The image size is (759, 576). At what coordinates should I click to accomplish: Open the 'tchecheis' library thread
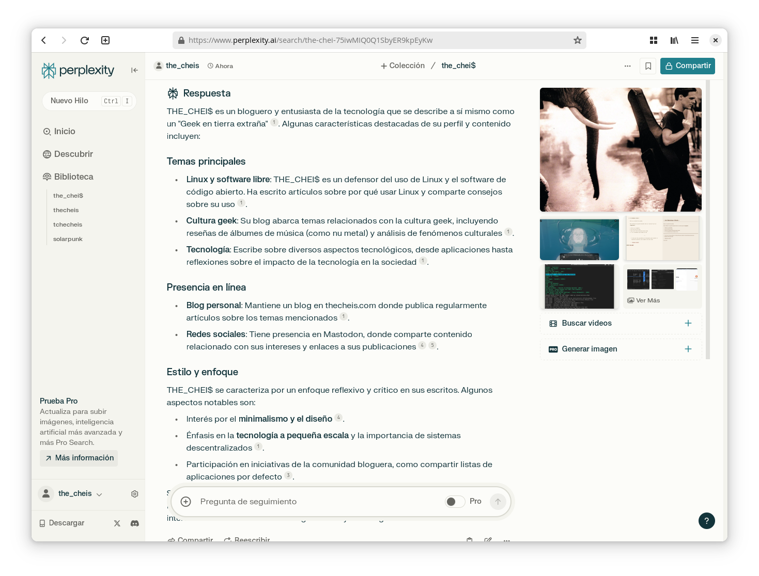(x=68, y=225)
